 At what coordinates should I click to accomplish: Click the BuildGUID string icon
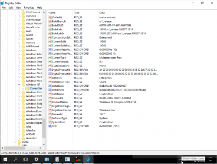coord(50,25)
